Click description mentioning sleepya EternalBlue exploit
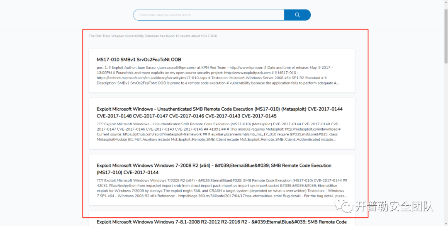 click(x=222, y=188)
